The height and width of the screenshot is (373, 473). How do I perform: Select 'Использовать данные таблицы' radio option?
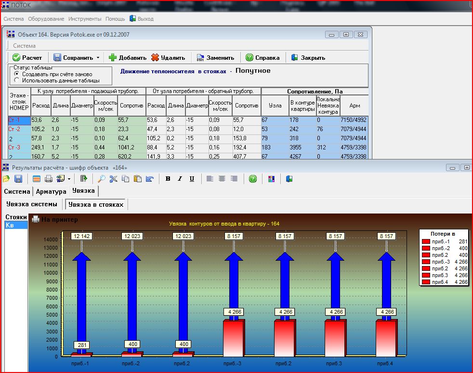[17, 80]
